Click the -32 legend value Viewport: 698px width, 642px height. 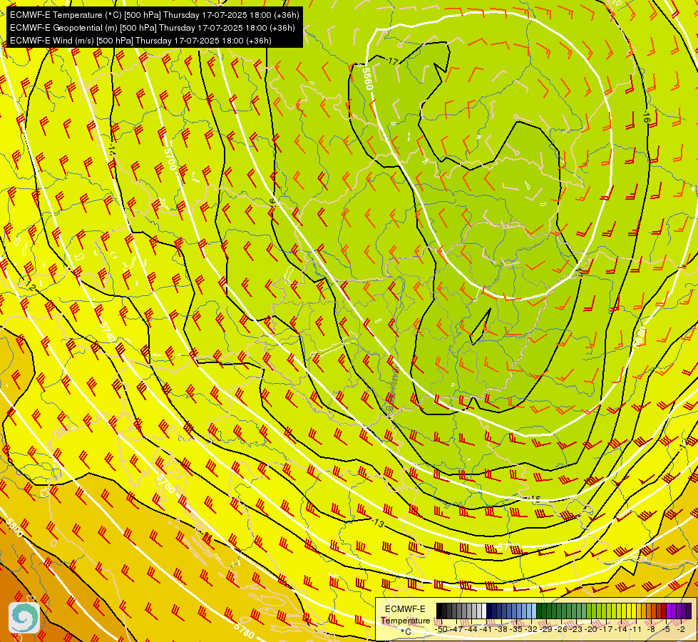pyautogui.click(x=531, y=629)
